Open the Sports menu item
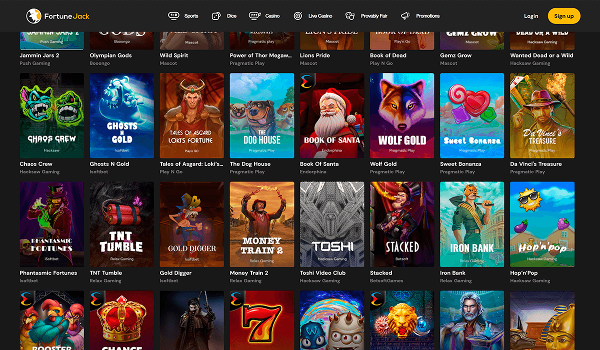Image resolution: width=600 pixels, height=350 pixels. pyautogui.click(x=191, y=16)
